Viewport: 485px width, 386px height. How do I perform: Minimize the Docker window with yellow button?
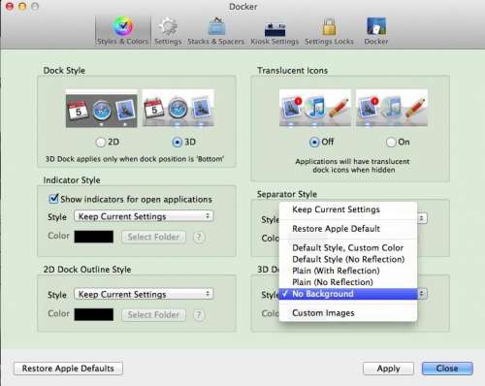click(22, 6)
